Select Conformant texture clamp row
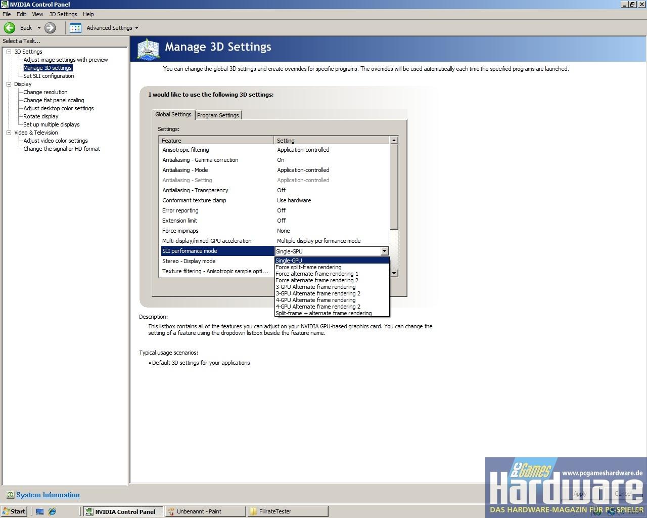The width and height of the screenshot is (647, 518). coord(274,200)
